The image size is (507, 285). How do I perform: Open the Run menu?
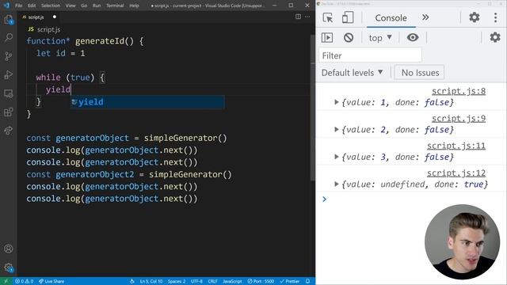[x=97, y=6]
